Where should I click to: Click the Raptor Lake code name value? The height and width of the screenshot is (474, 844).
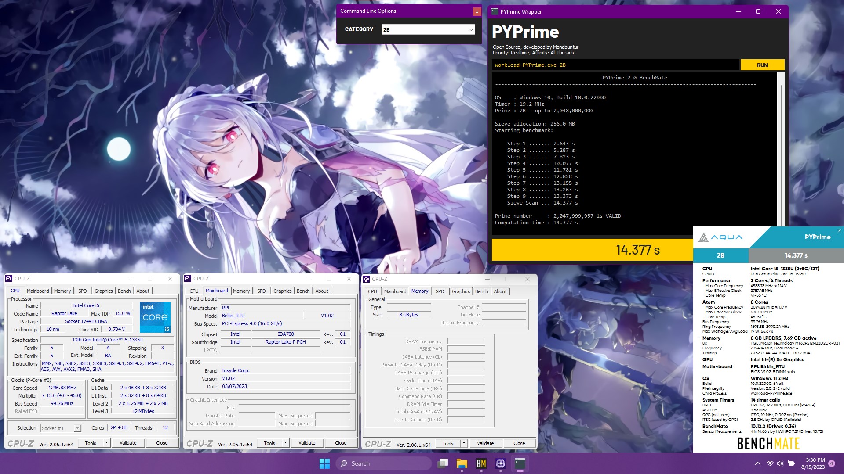point(64,314)
